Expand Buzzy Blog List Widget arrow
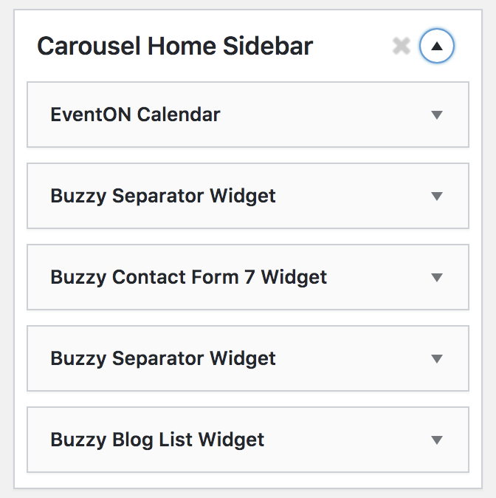 pyautogui.click(x=436, y=440)
